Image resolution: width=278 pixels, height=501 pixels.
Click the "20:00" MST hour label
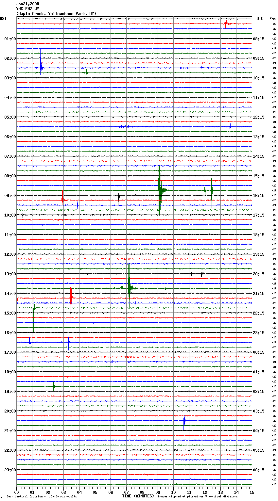pyautogui.click(x=10, y=411)
